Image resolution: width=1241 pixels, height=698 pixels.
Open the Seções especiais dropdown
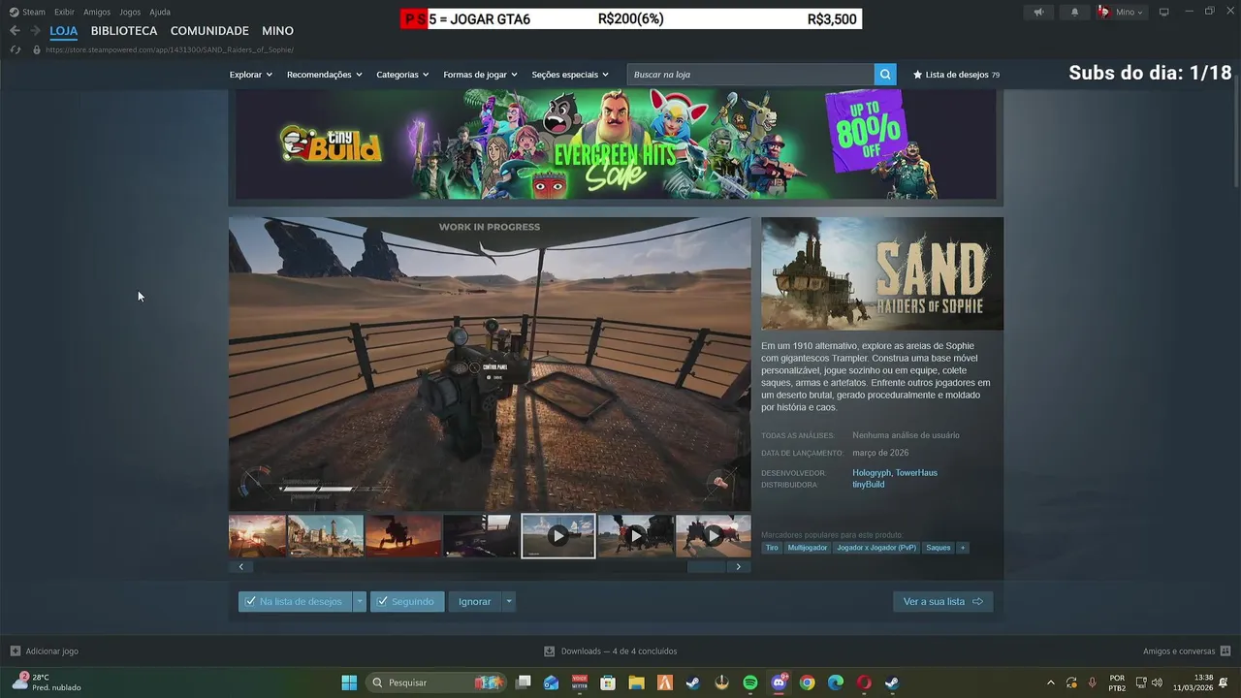(570, 75)
